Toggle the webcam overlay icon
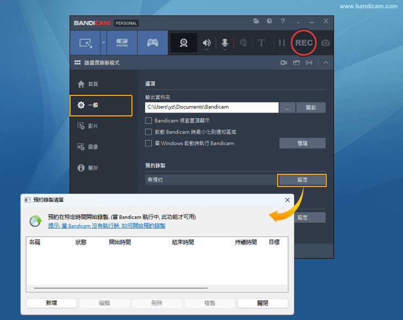This screenshot has height=320, width=403. tap(183, 43)
